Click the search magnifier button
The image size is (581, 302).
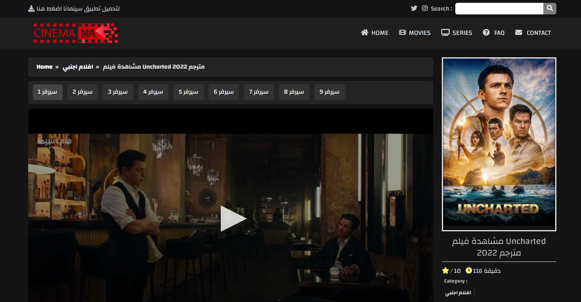(550, 8)
